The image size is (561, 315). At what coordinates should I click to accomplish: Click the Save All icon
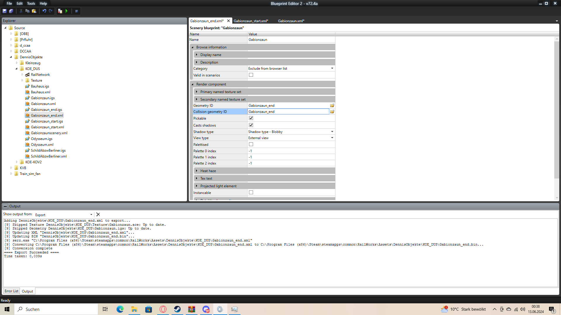point(11,11)
